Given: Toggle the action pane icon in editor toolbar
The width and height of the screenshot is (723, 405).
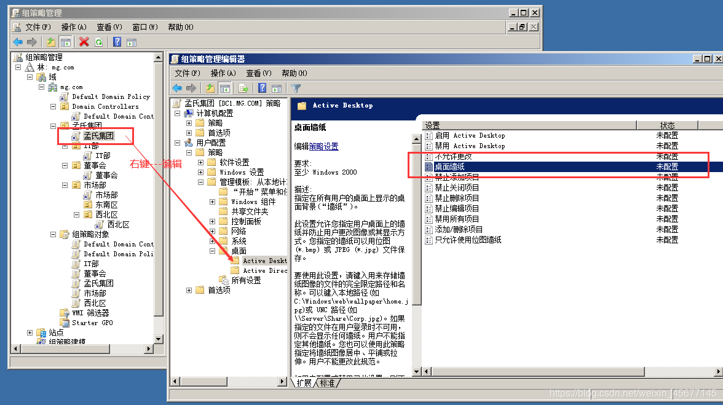Looking at the screenshot, I should click(x=277, y=88).
